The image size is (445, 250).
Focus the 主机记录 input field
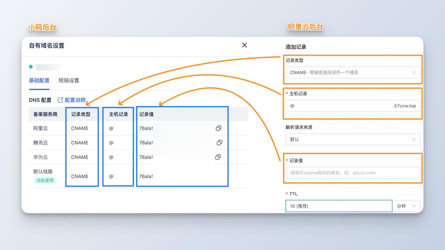tap(353, 105)
